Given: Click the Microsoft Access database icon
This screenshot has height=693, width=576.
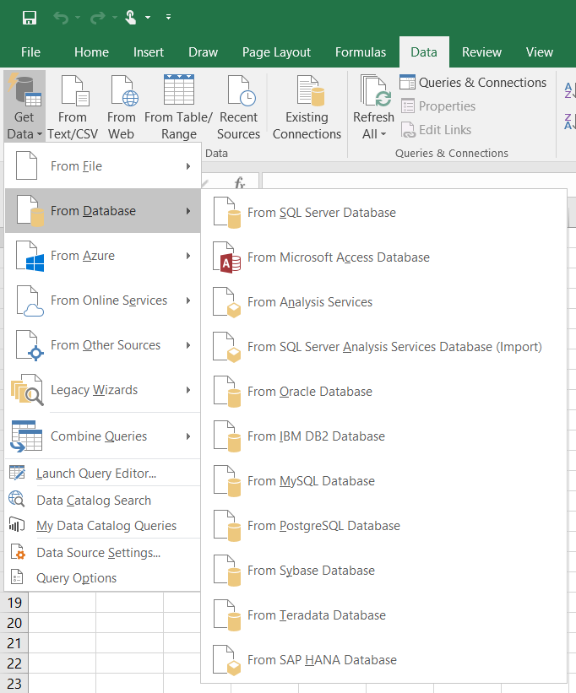Looking at the screenshot, I should coord(227,257).
